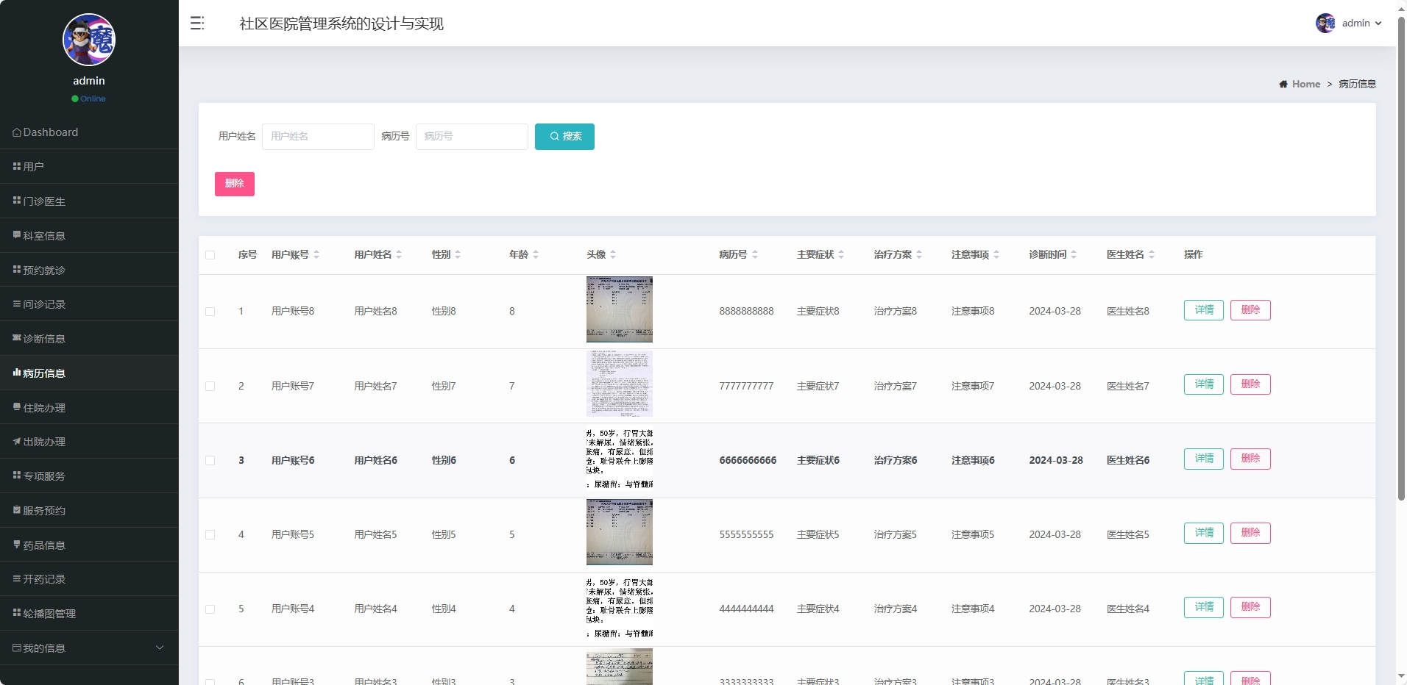
Task: Check the row for 用户账号8
Action: tap(210, 312)
